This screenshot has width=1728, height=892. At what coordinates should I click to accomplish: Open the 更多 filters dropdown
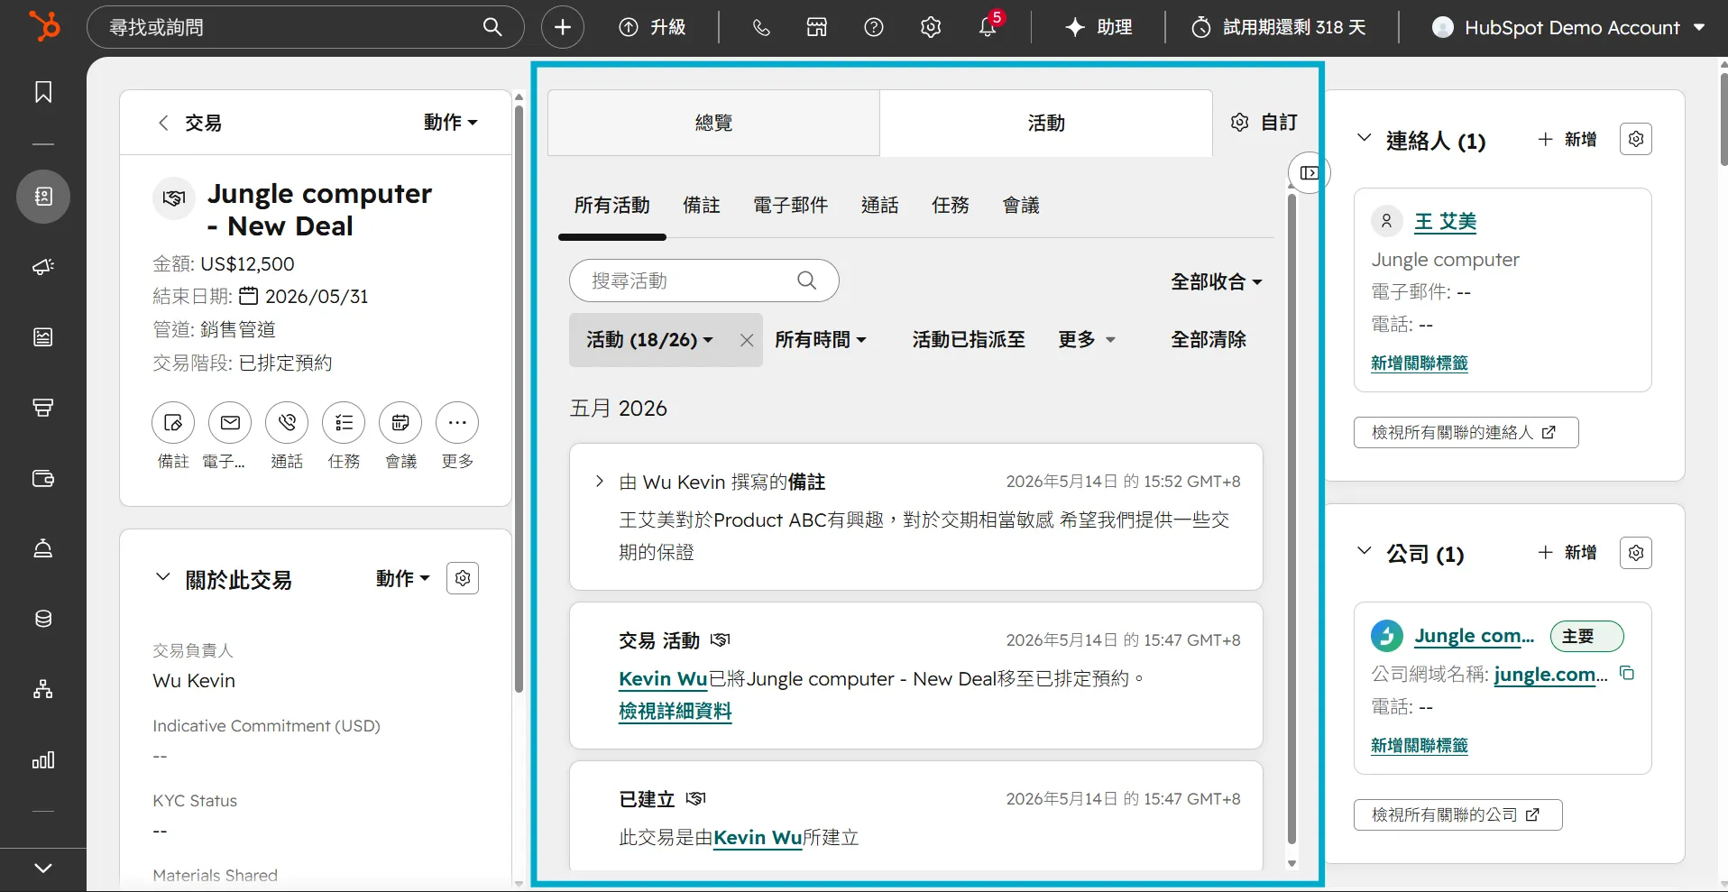[1087, 340]
